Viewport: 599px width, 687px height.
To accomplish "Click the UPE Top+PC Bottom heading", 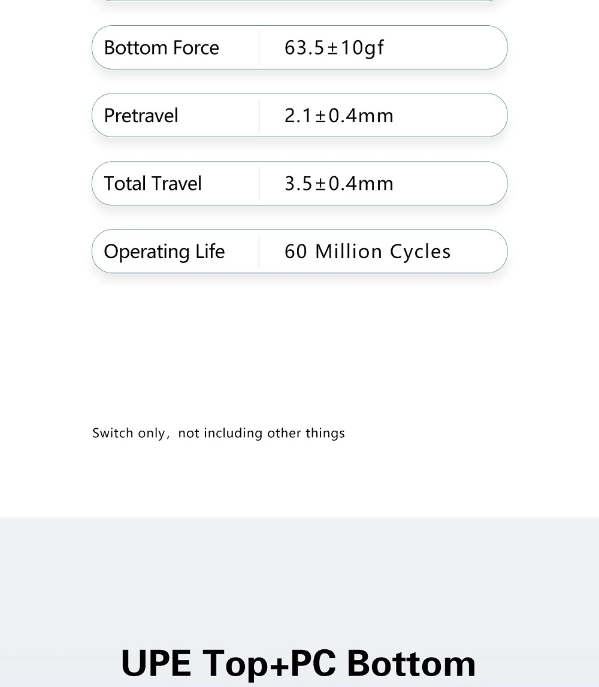I will [298, 663].
